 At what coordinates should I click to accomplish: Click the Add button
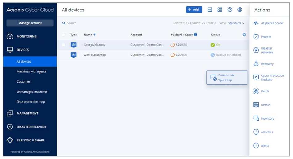(194, 10)
